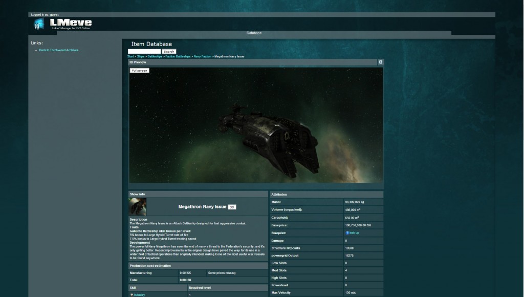Image resolution: width=524 pixels, height=297 pixels.
Task: Select the powergrid Output value 16275
Action: (349, 256)
